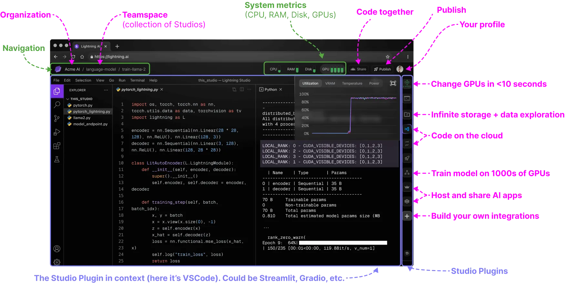Open the Help menu
The height and width of the screenshot is (283, 565).
pos(153,80)
